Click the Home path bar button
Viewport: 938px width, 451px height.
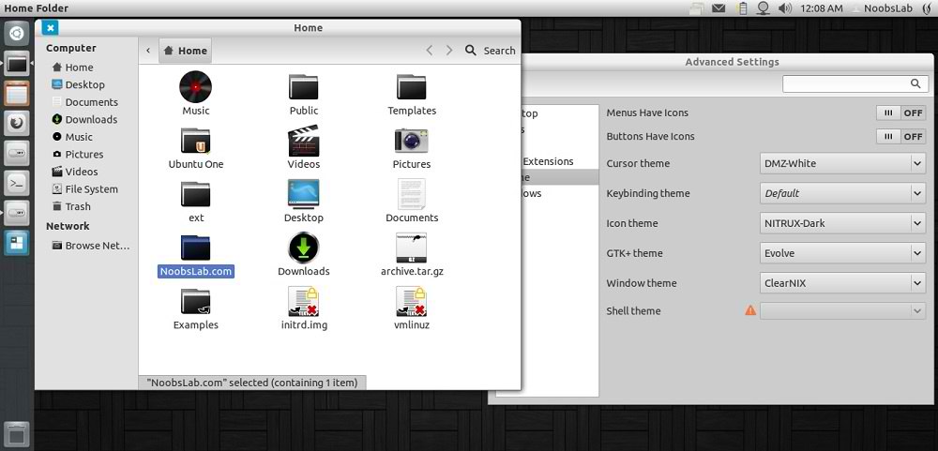(x=185, y=51)
